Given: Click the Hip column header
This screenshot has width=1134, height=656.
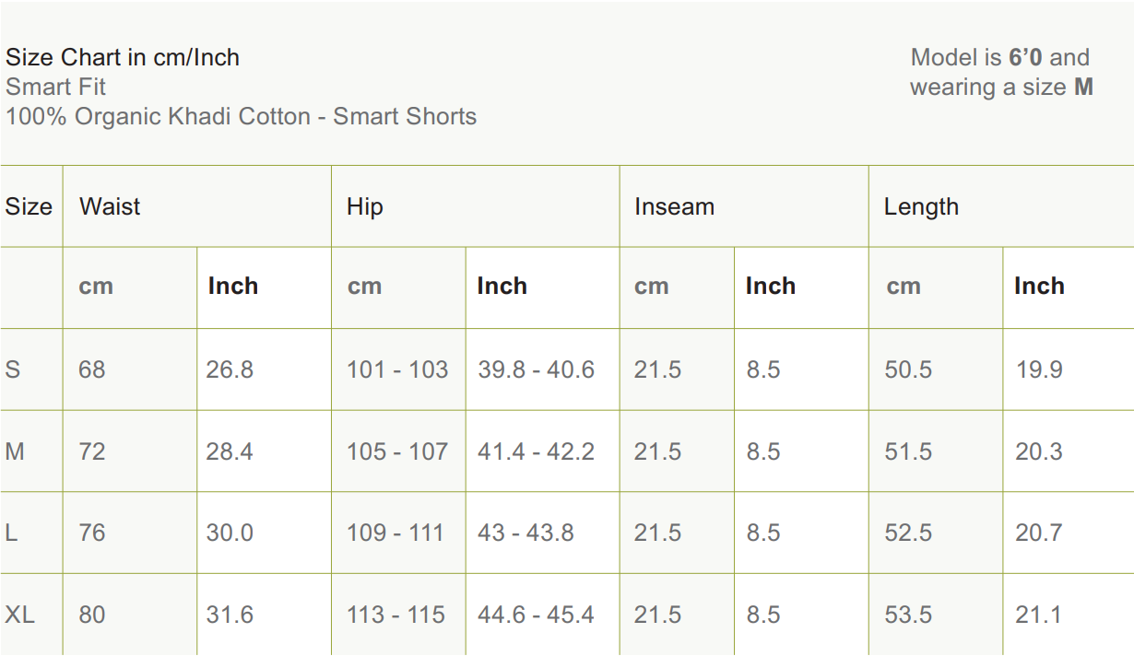Looking at the screenshot, I should 364,206.
